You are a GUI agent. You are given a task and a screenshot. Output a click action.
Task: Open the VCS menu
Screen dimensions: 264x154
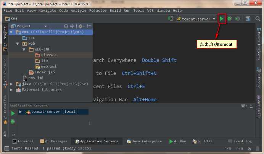150,10
